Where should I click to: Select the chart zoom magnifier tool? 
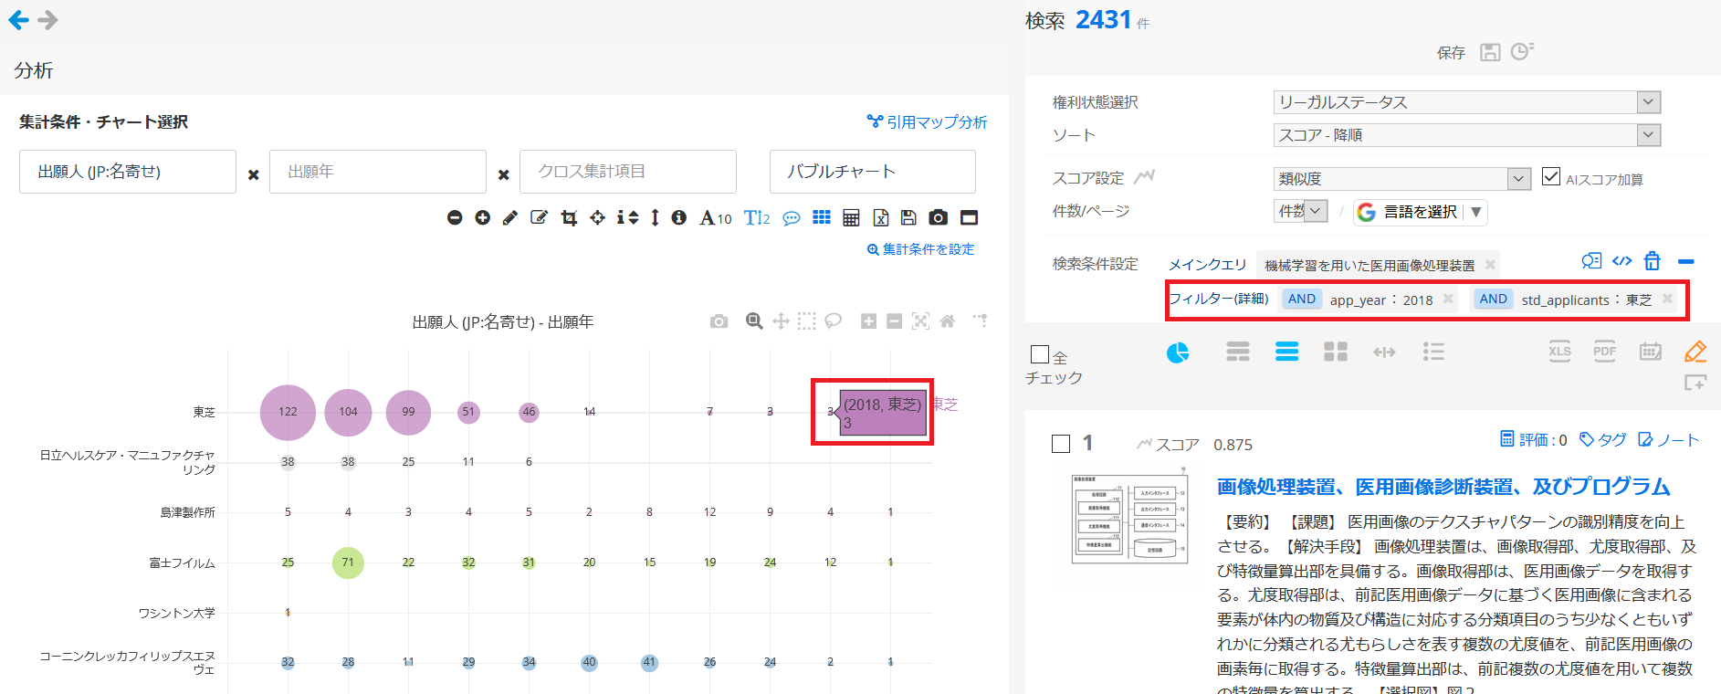[754, 321]
